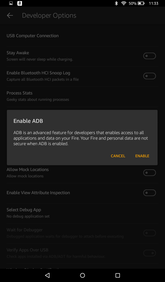Tap the triangle Back navigation button

pyautogui.click(x=47, y=275)
